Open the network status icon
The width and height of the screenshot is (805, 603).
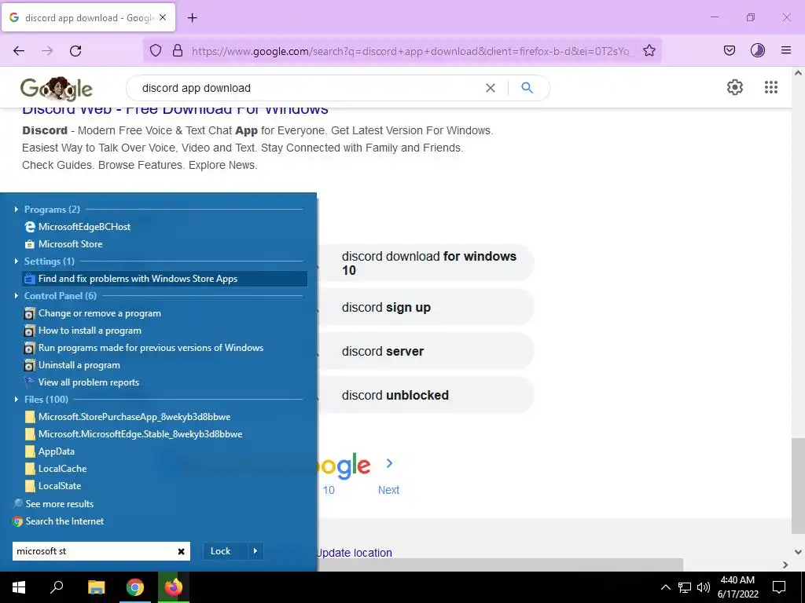tap(685, 587)
